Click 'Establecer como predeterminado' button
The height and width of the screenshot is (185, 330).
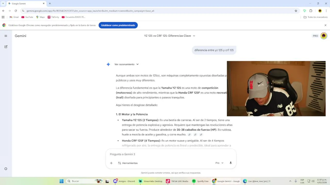[x=118, y=25]
